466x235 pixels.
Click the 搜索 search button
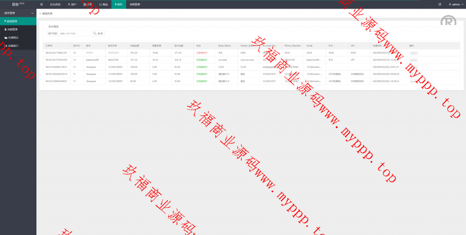point(98,33)
